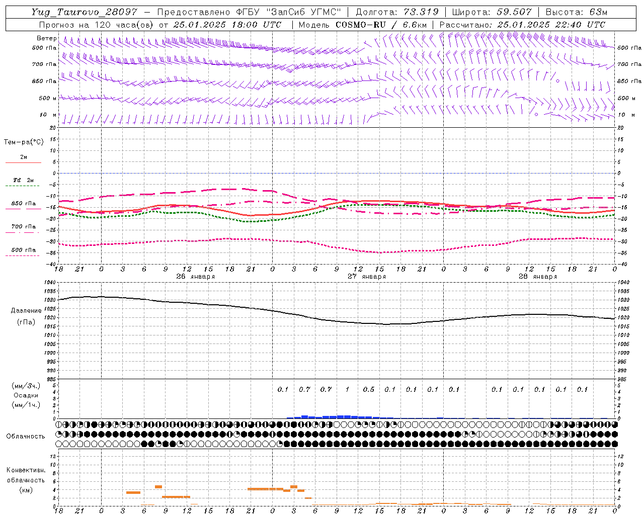Viewport: 644px width, 515px height.
Task: Click the Ветер wind panel label
Action: pyautogui.click(x=46, y=38)
